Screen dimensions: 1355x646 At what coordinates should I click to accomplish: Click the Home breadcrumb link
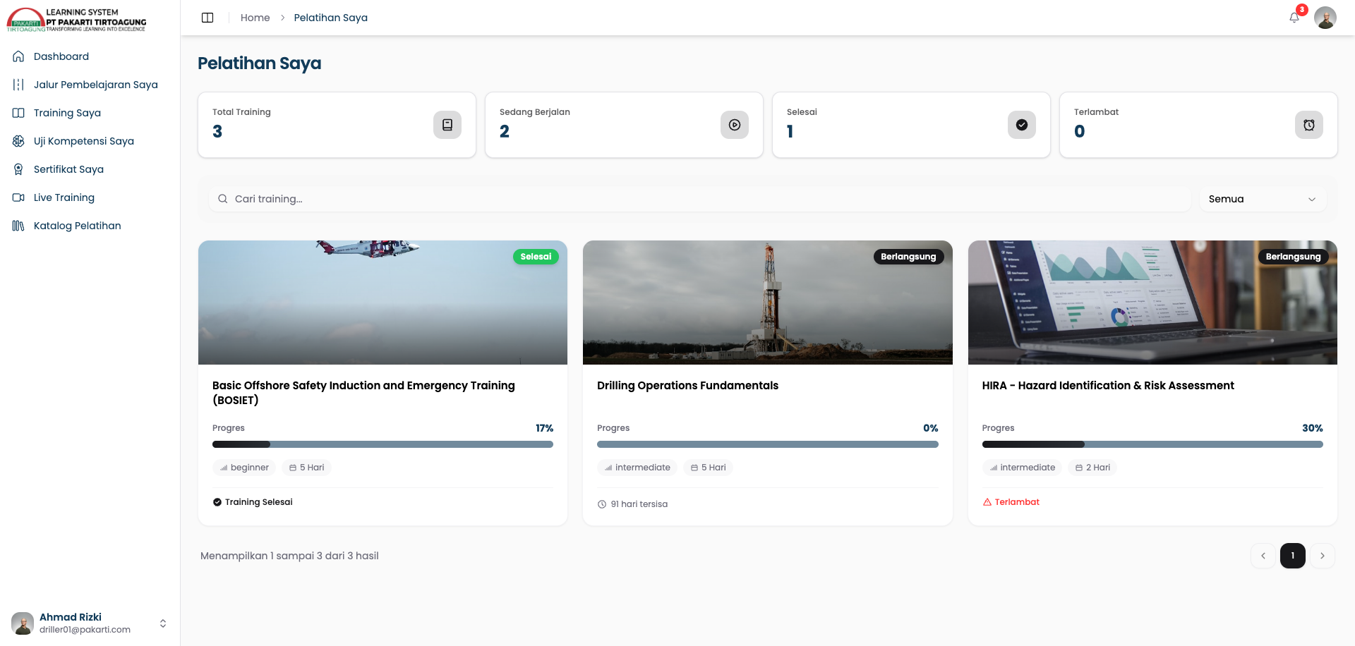[255, 18]
